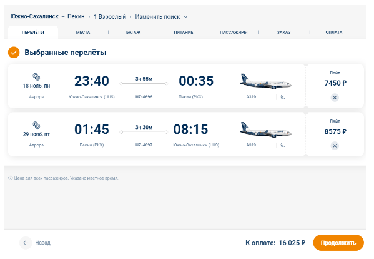Expand the Изменить поиск dropdown
The width and height of the screenshot is (374, 259).
point(161,17)
